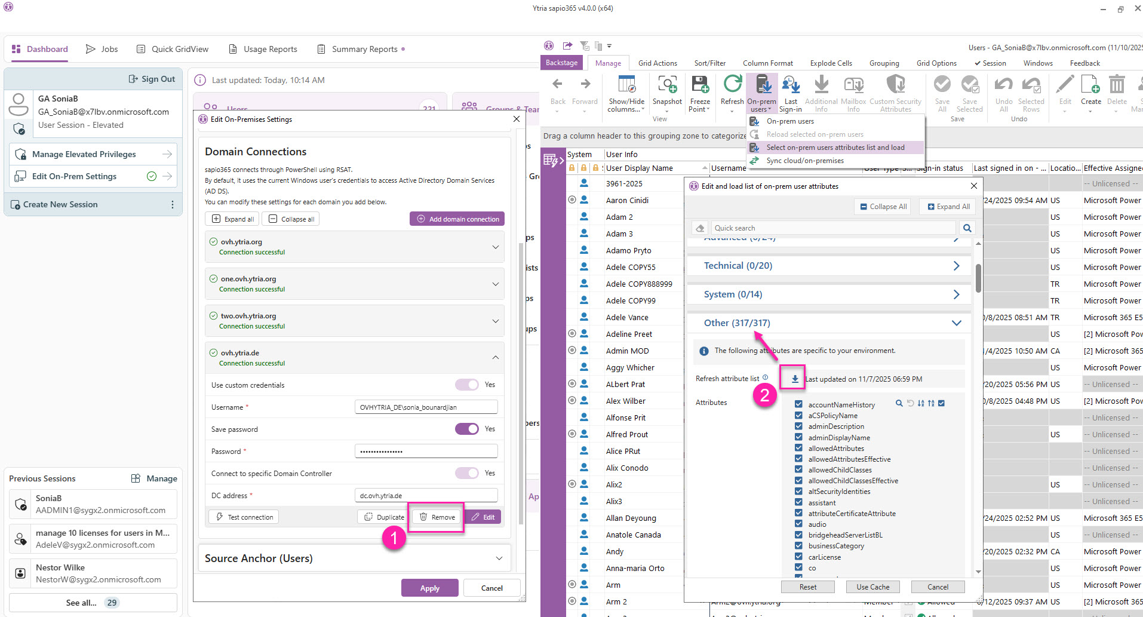1143x617 pixels.
Task: Click the Test connection button
Action: (x=244, y=517)
